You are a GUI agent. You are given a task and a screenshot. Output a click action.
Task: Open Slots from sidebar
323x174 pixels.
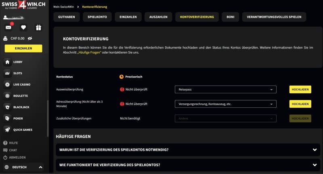[x=18, y=73]
